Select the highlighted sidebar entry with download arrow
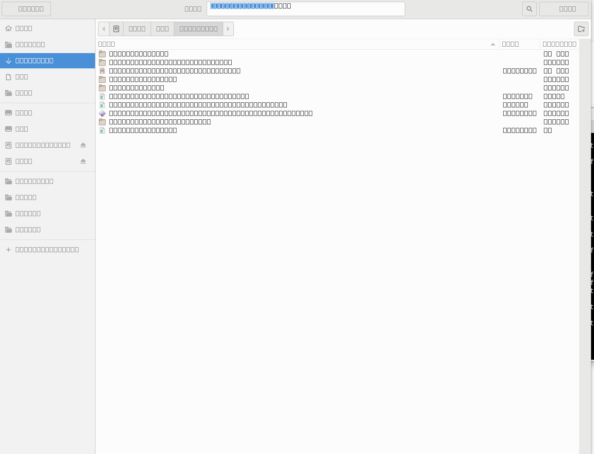The image size is (594, 454). coord(48,61)
